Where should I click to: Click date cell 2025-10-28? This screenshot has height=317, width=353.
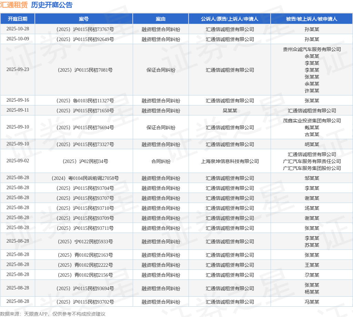point(18,29)
